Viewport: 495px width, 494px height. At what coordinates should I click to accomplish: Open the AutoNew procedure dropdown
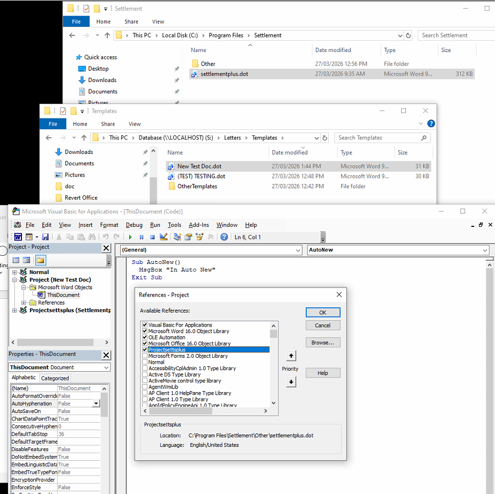[x=485, y=250]
